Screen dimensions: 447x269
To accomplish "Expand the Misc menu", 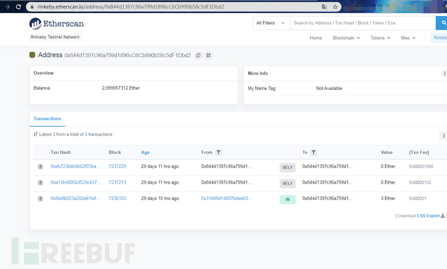I will click(408, 38).
